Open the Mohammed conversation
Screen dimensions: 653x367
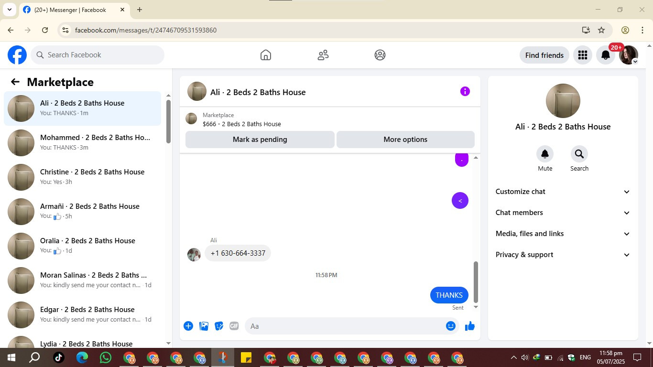[x=83, y=143]
